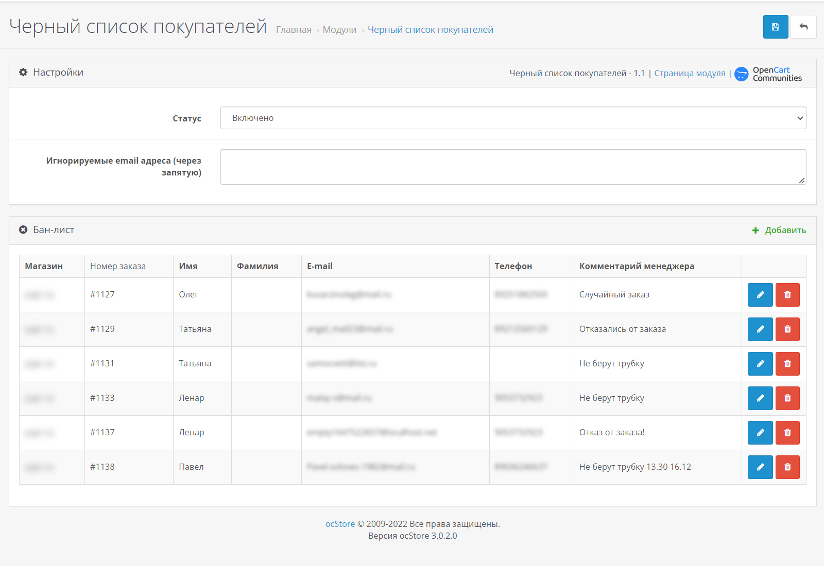Go to Модули breadcrumb
This screenshot has width=824, height=566.
tap(339, 30)
